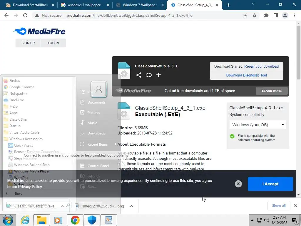This screenshot has height=226, width=301.
Task: Open Windows Security shield on taskbar
Action: [x=92, y=220]
